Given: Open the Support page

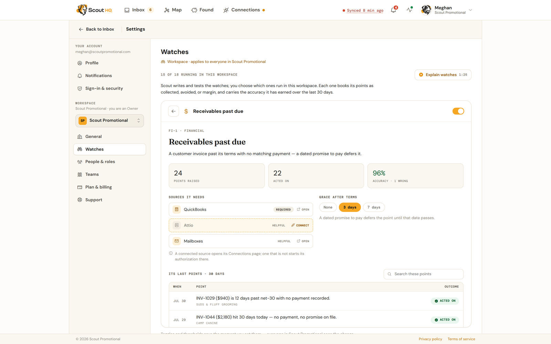Looking at the screenshot, I should 110,200.
